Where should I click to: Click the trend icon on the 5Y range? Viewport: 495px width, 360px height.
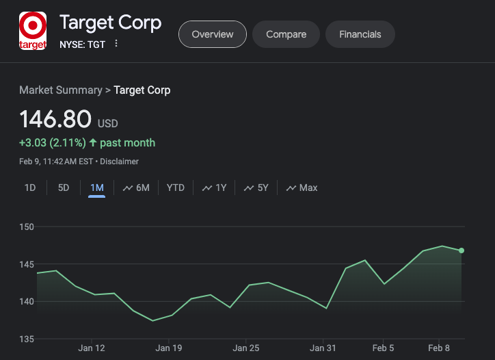coord(249,188)
